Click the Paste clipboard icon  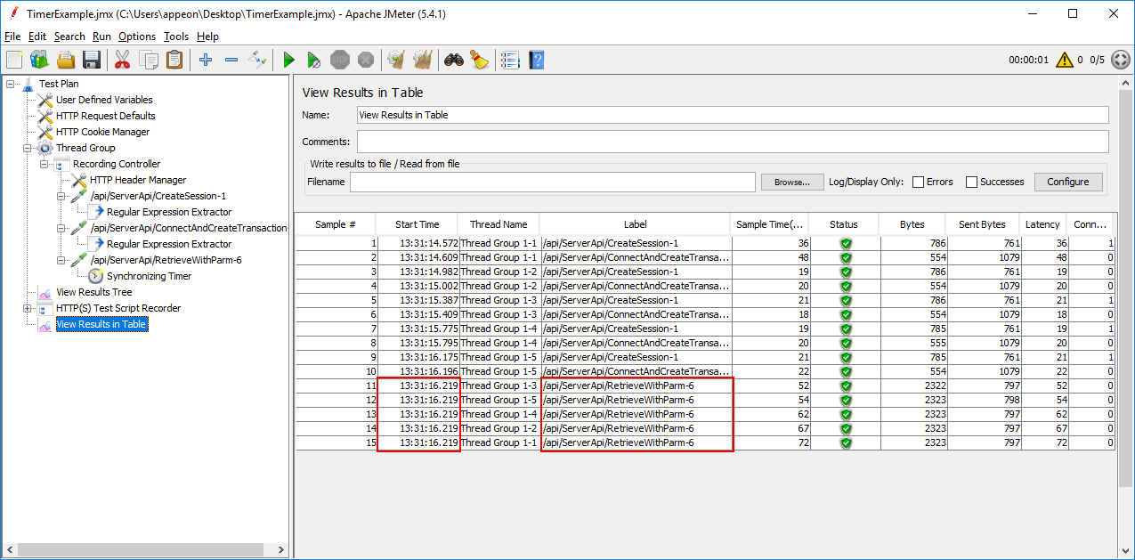pyautogui.click(x=174, y=60)
